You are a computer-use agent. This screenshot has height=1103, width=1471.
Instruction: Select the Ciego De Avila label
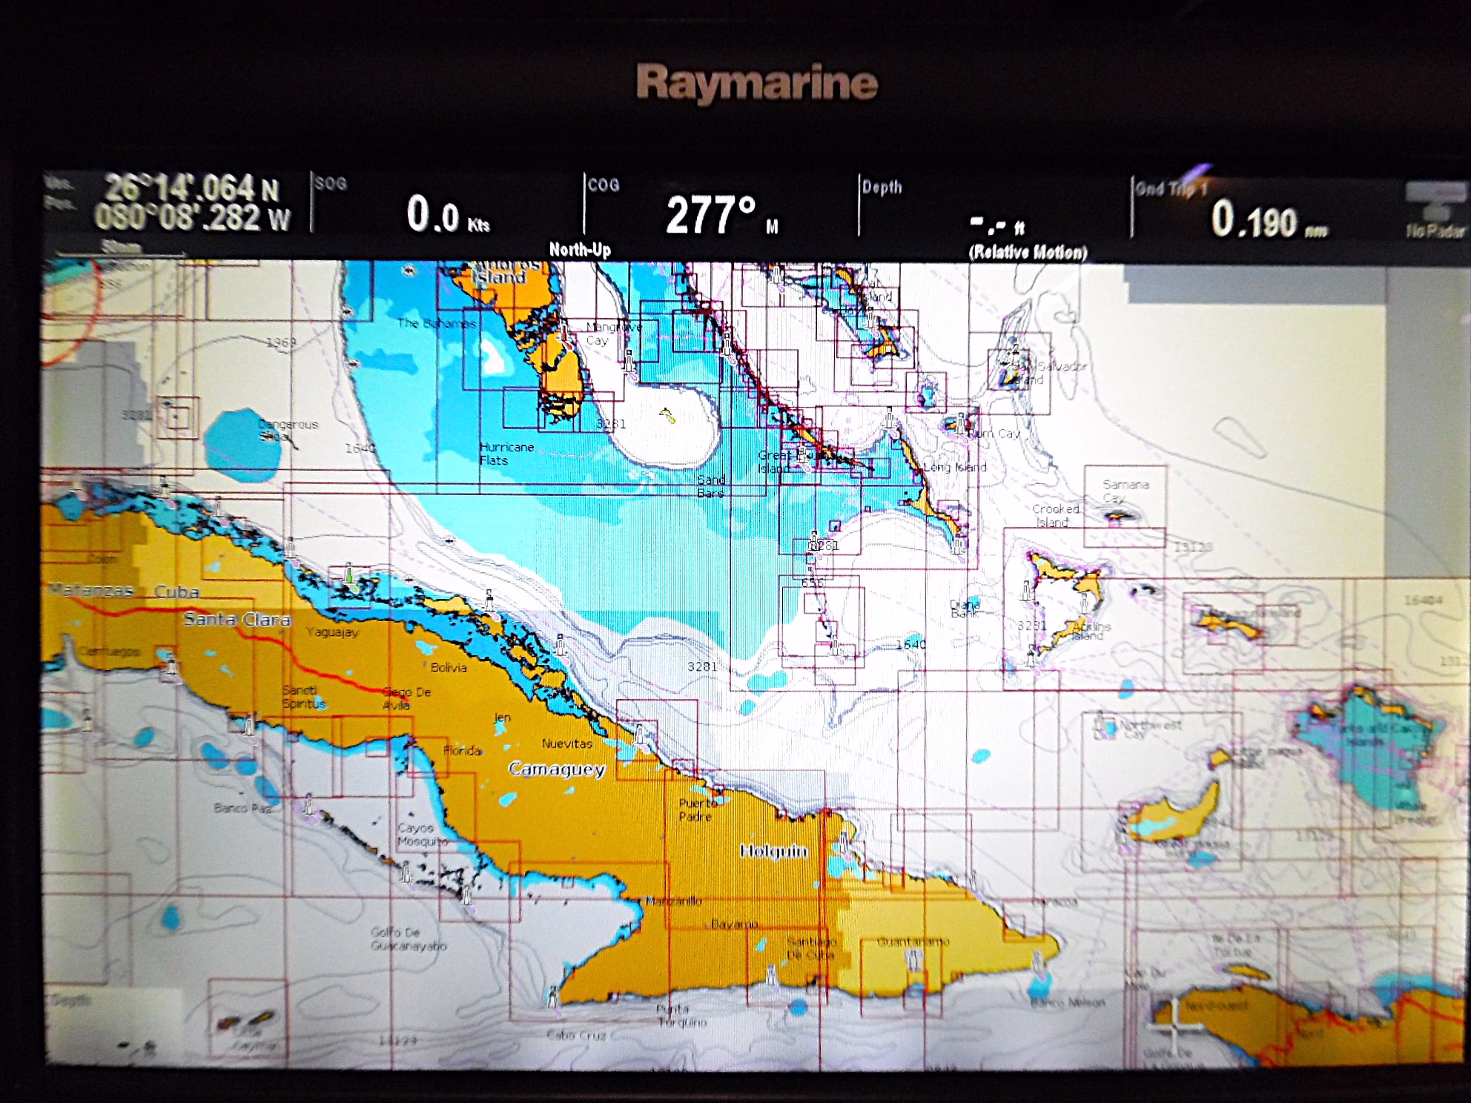click(x=406, y=698)
